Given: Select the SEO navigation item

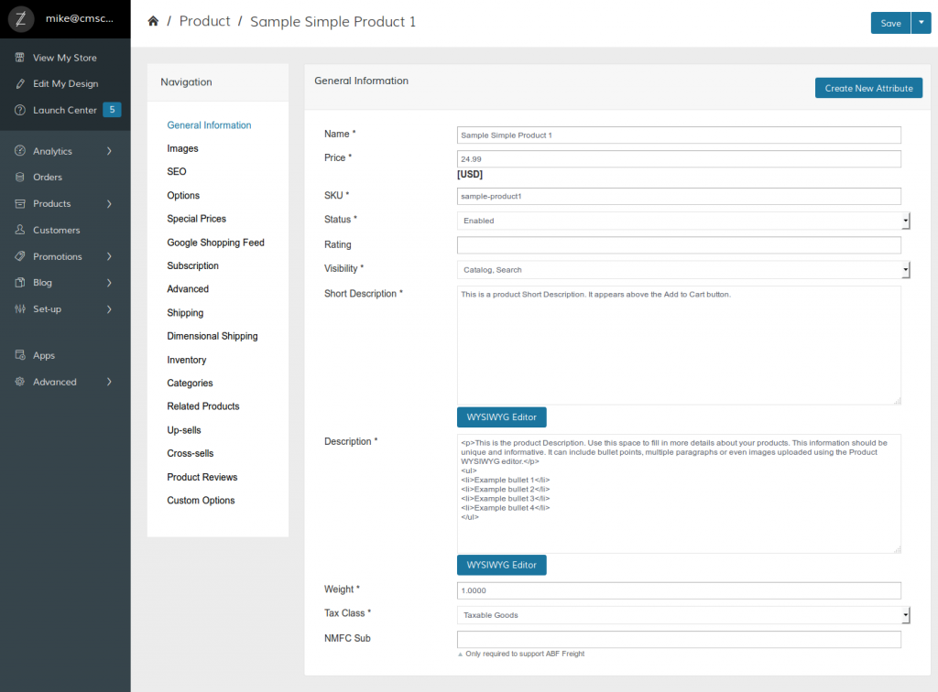Looking at the screenshot, I should tap(176, 171).
